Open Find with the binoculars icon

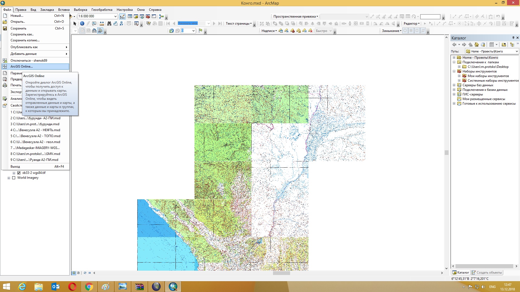(x=109, y=24)
